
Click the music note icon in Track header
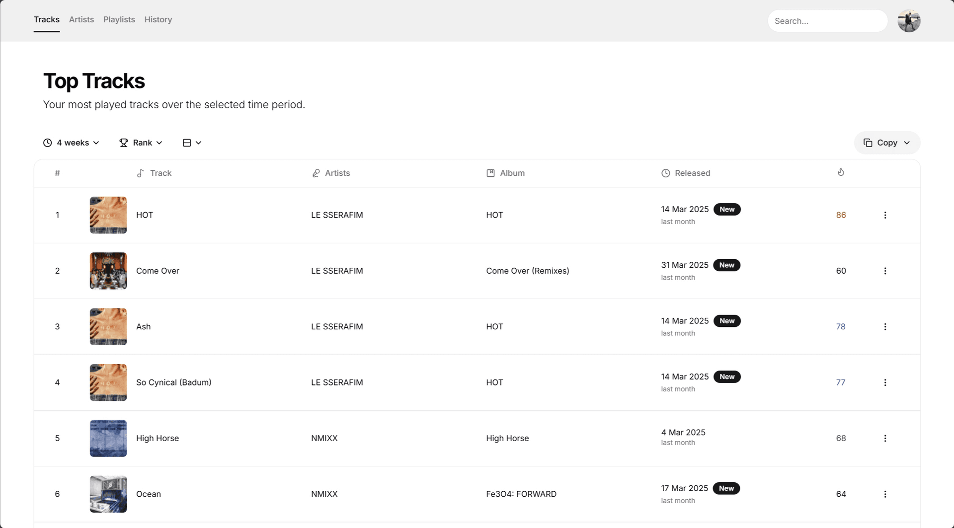(141, 173)
